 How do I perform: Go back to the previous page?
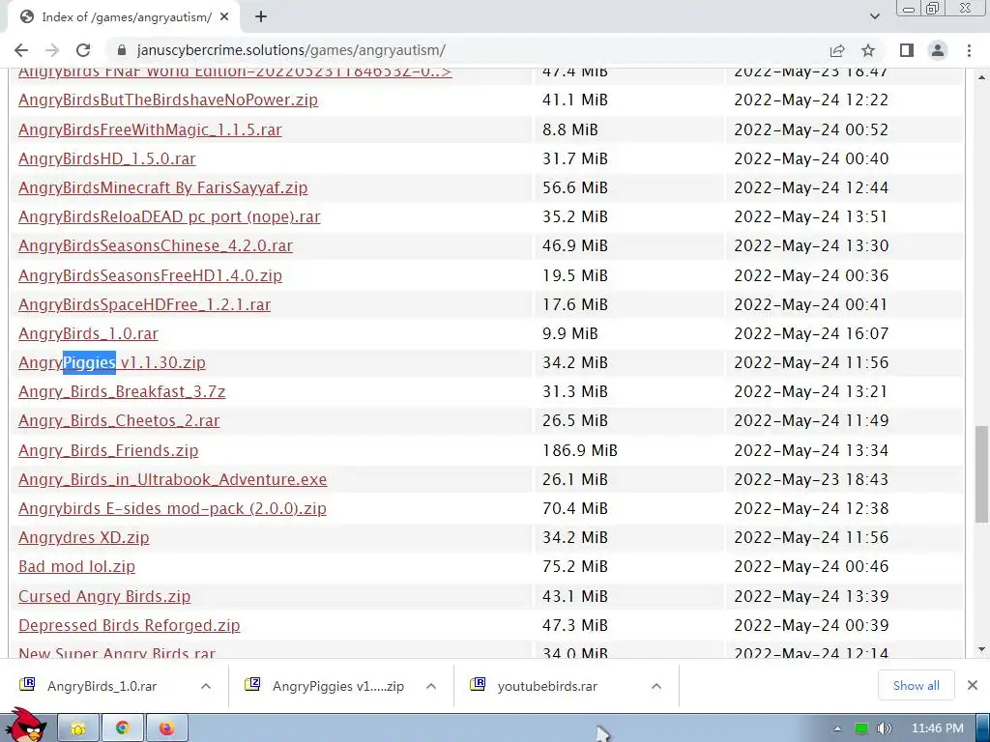point(21,50)
